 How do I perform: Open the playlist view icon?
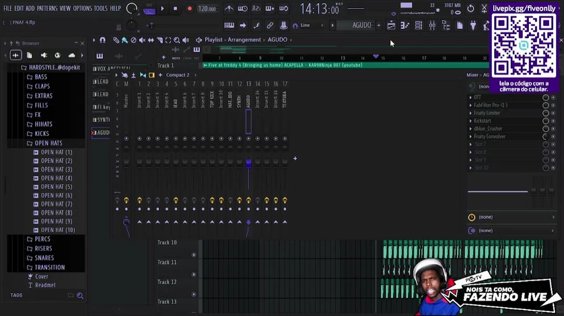coord(391,26)
